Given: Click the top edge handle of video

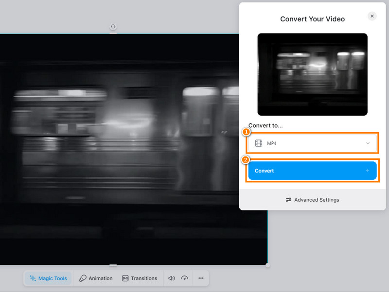Looking at the screenshot, I should pos(113,34).
